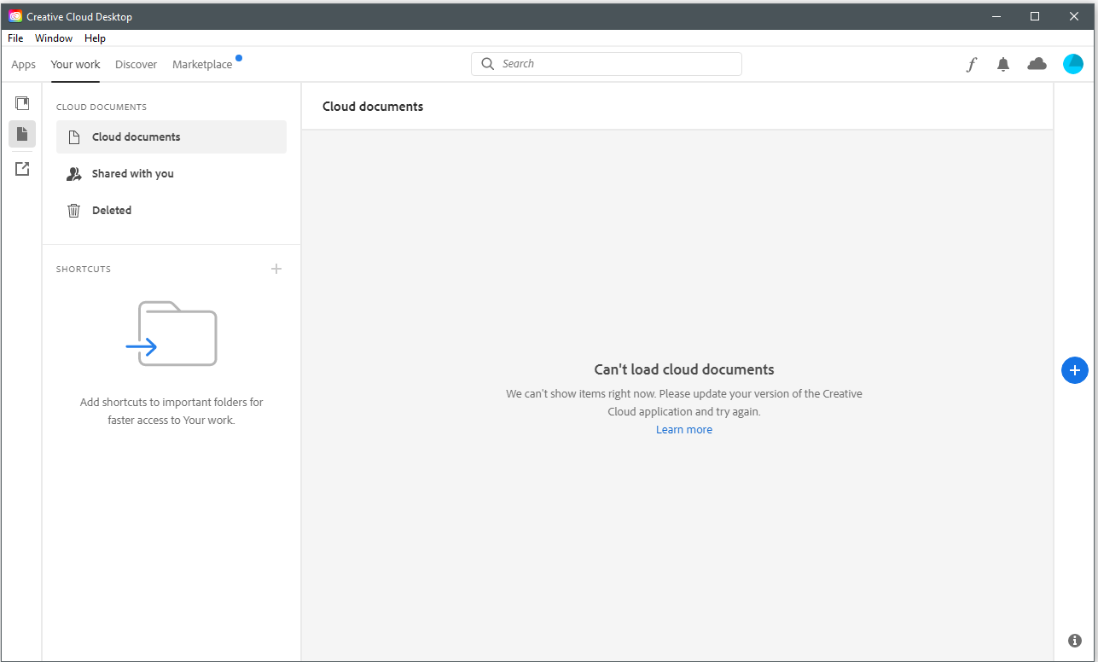Click the Learn more link
The image size is (1098, 662).
click(x=683, y=429)
